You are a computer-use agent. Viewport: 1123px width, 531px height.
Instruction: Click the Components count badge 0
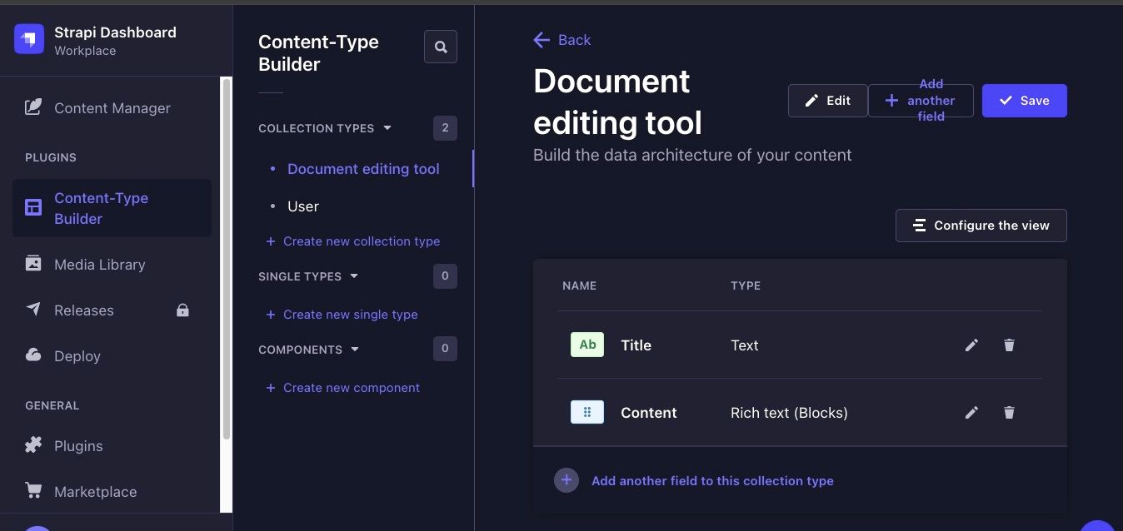tap(445, 349)
